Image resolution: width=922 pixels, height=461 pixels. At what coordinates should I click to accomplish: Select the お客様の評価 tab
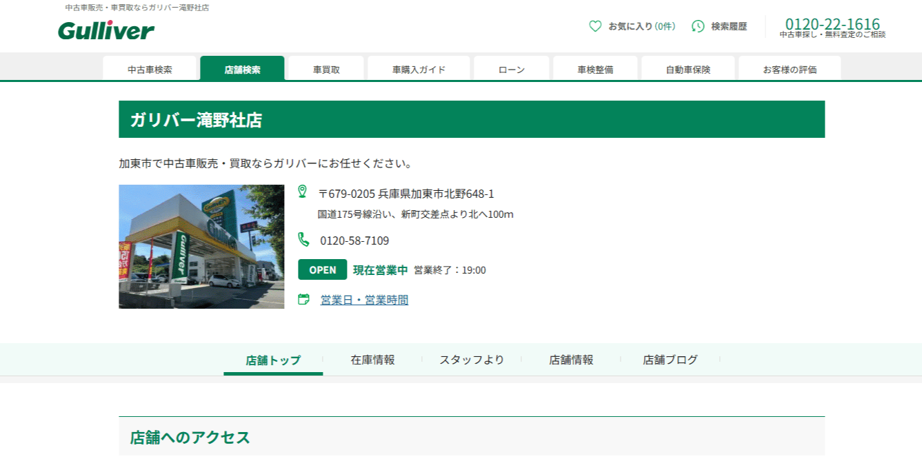click(790, 69)
